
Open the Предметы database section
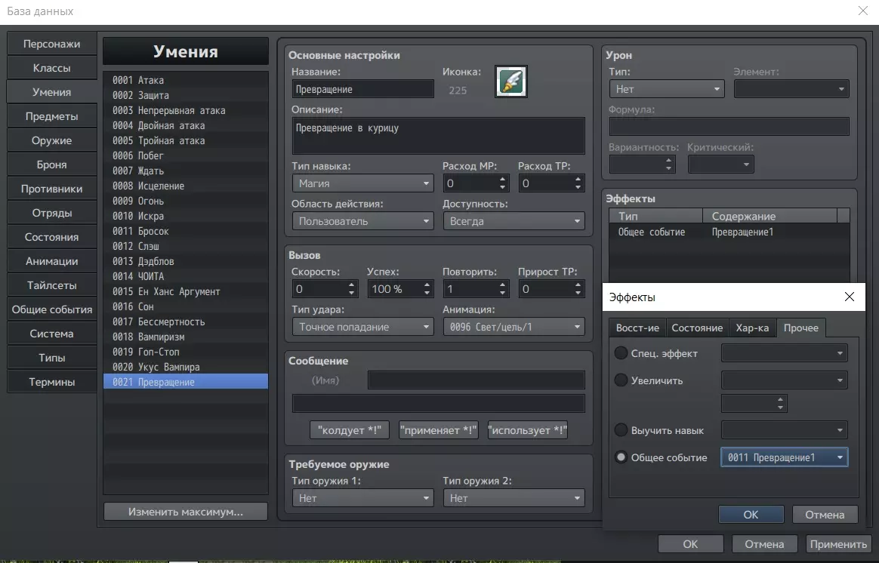(x=51, y=116)
